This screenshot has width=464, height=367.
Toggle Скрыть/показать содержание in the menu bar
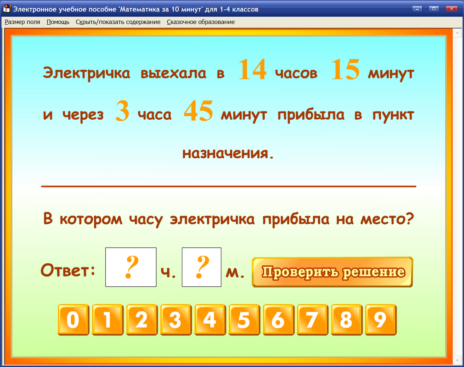117,22
